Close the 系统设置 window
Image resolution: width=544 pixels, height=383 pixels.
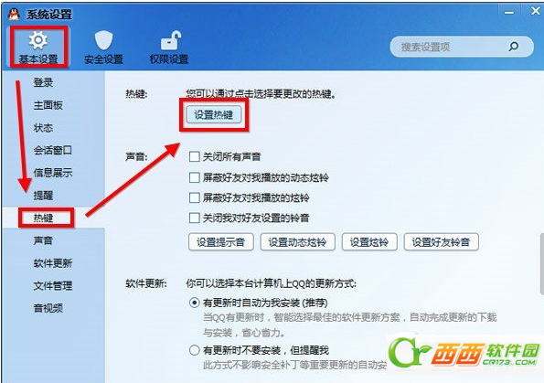[536, 12]
